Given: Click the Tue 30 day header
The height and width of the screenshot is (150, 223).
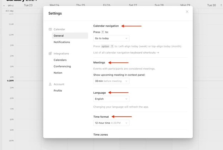Looking at the screenshot, I should coord(212,5).
